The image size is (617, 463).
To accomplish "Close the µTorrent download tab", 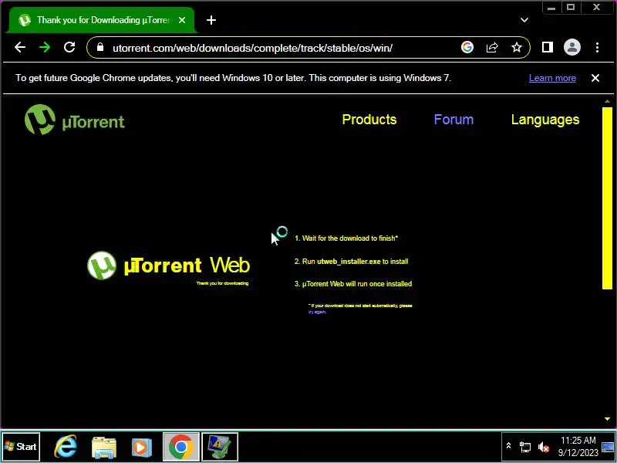I will tap(182, 20).
